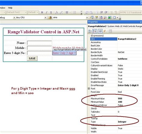This screenshot has width=142, height=134.
Task: Select the SkinID property
Action: pos(116,108)
